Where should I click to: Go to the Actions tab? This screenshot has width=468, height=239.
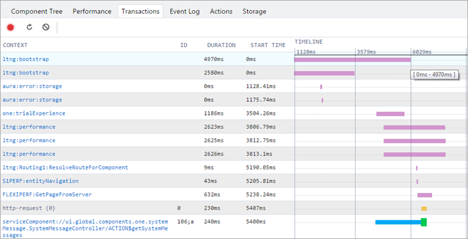(221, 11)
